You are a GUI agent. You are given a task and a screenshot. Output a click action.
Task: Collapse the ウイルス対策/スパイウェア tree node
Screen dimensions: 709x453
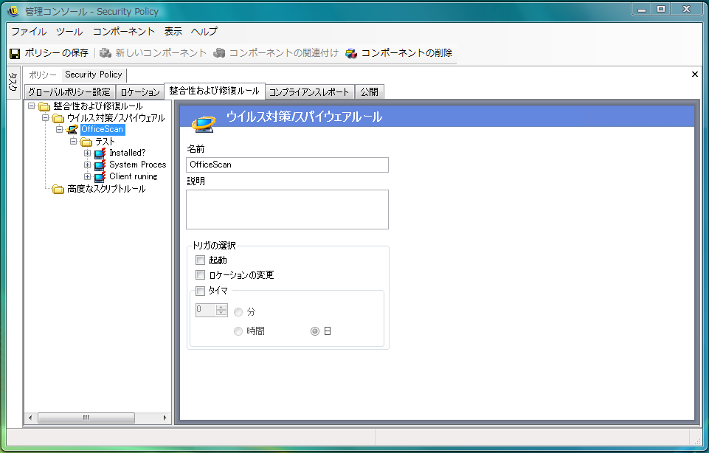(x=45, y=118)
